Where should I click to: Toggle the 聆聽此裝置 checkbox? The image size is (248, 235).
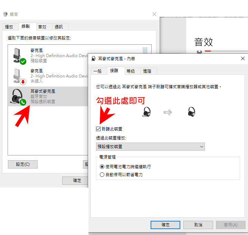click(98, 129)
